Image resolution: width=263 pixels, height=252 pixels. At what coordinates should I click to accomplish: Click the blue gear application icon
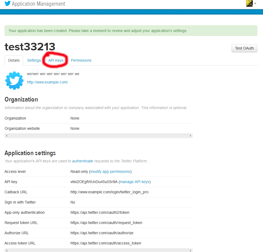(x=14, y=80)
